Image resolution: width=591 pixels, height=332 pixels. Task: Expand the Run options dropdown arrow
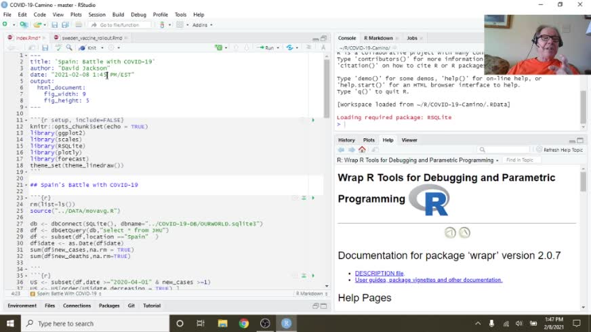(278, 48)
